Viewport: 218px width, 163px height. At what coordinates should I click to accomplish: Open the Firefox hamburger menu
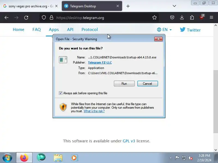211,17
